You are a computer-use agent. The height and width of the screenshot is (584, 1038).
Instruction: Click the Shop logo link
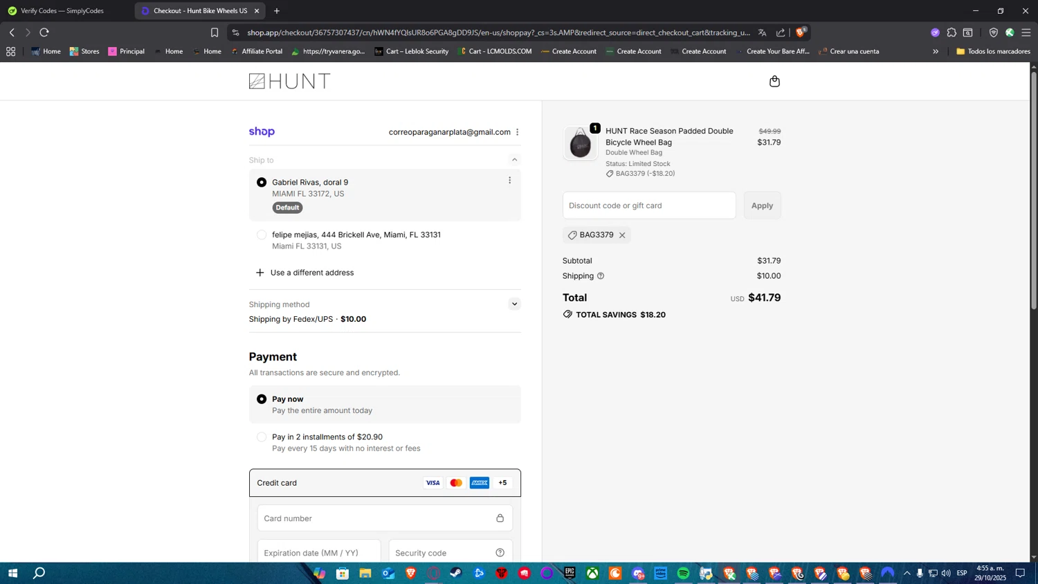[262, 132]
